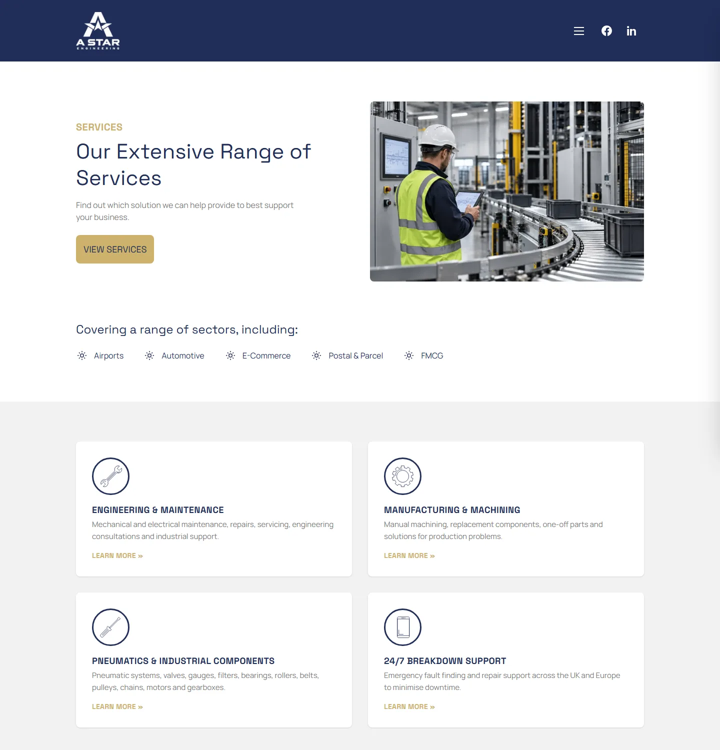This screenshot has width=720, height=750.
Task: Click the FMCG sector label
Action: pyautogui.click(x=432, y=355)
